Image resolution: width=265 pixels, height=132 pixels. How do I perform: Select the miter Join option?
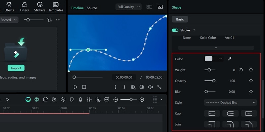[x=212, y=124]
